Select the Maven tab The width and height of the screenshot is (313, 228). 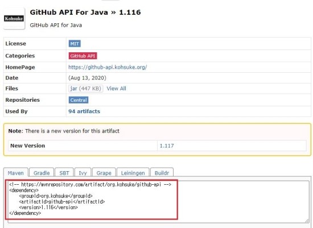tap(16, 173)
